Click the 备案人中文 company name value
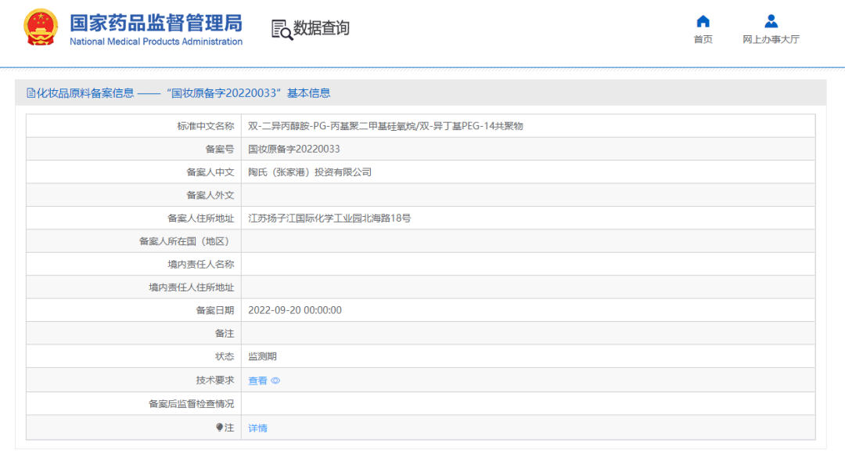Image resolution: width=845 pixels, height=462 pixels. click(309, 172)
